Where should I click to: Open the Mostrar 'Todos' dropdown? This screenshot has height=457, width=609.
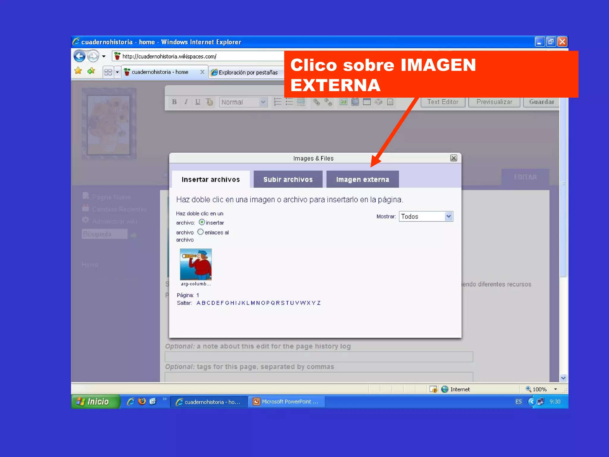tap(426, 216)
